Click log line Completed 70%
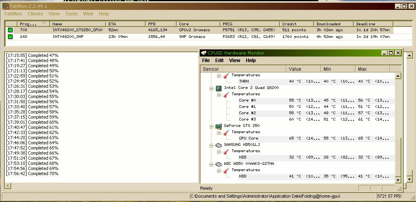 [32, 174]
